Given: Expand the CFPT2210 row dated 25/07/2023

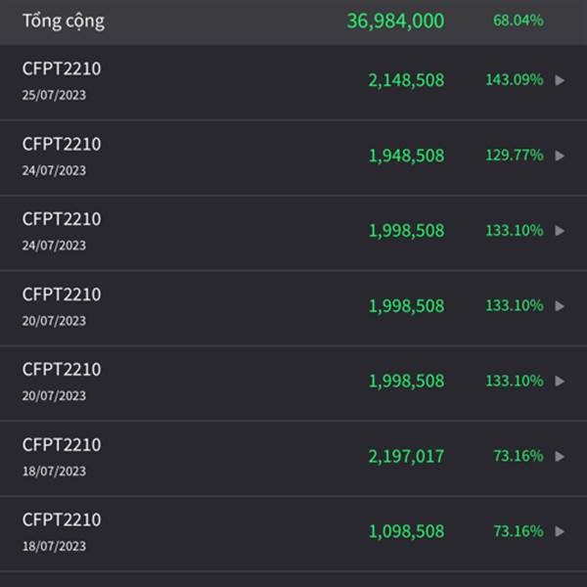Looking at the screenshot, I should [x=560, y=80].
